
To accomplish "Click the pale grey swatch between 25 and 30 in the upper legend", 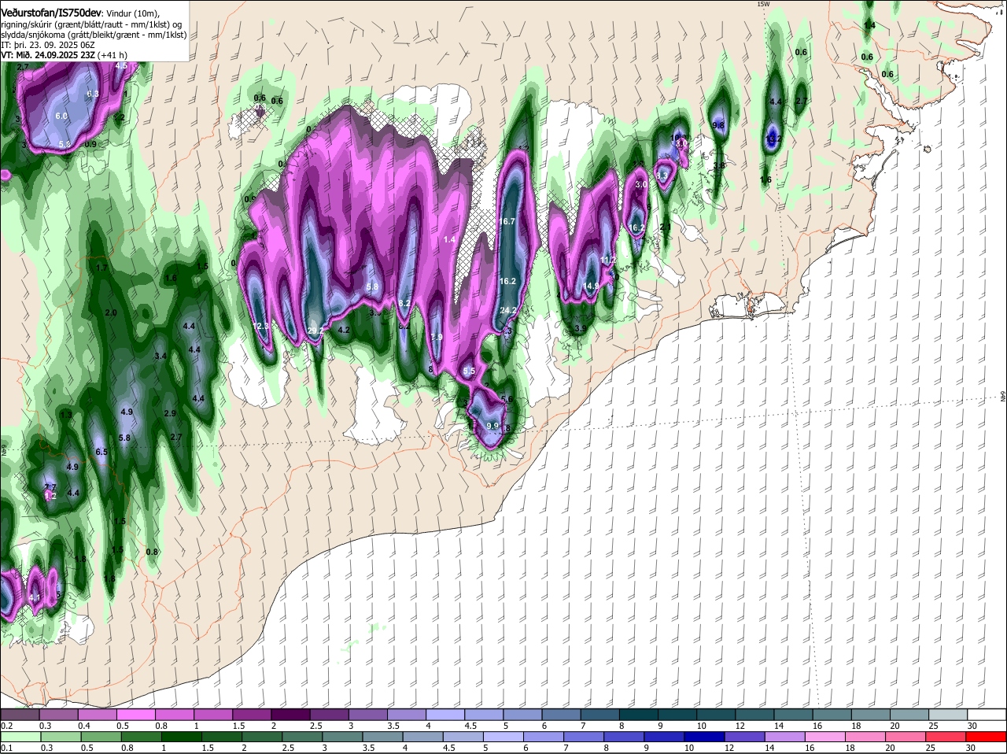I will pyautogui.click(x=950, y=715).
